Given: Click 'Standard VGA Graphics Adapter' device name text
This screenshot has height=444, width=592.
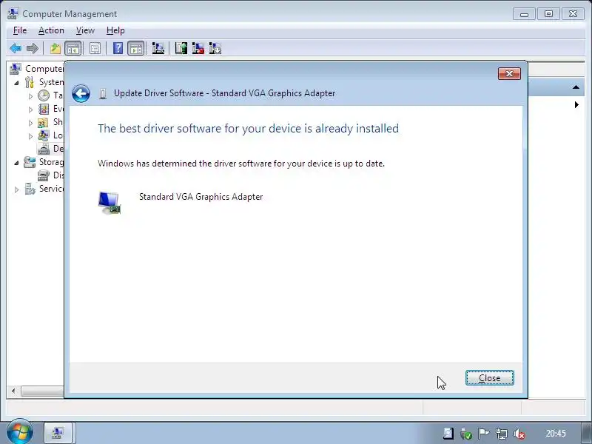Looking at the screenshot, I should (201, 197).
